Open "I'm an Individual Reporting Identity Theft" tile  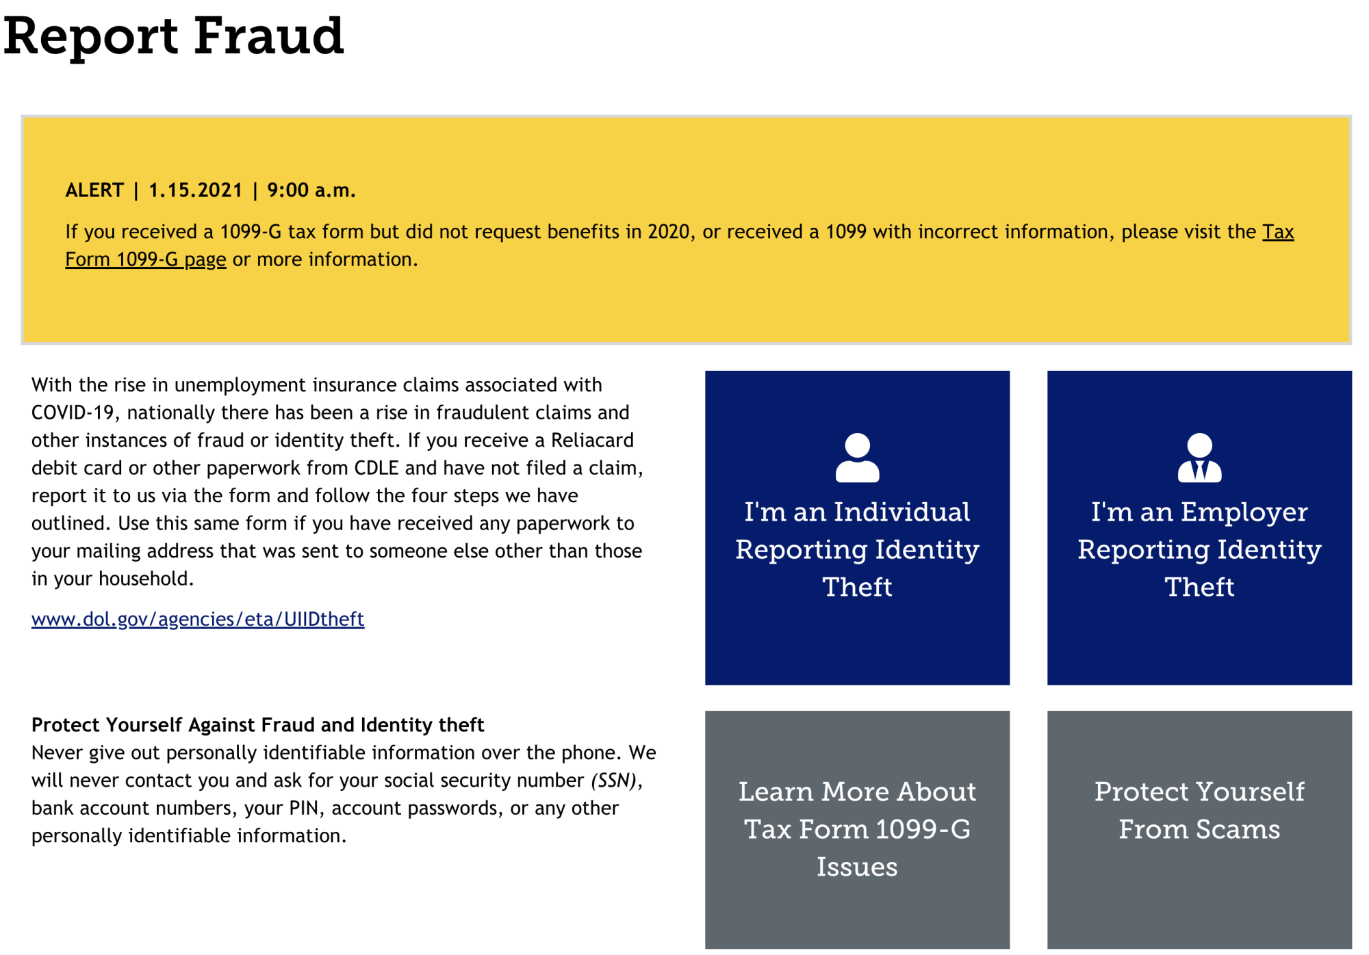pos(857,549)
